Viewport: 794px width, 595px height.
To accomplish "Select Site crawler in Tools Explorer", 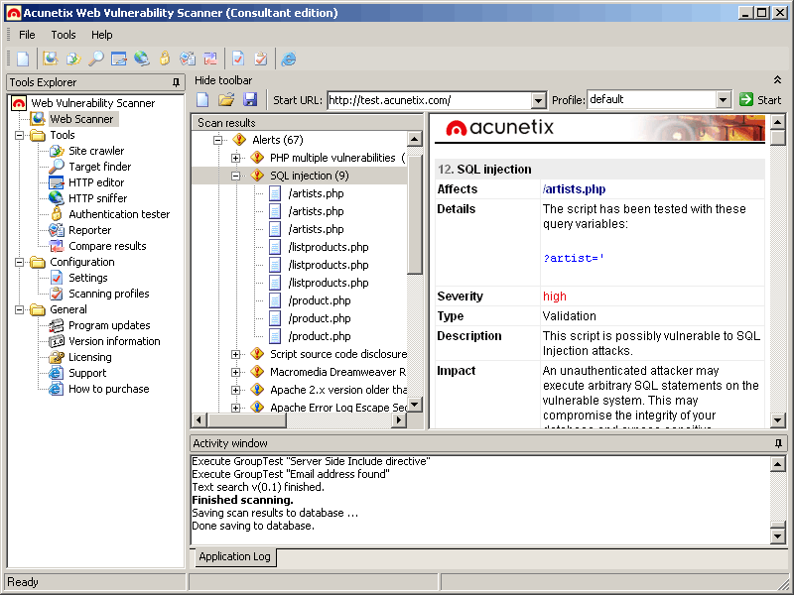I will click(96, 151).
